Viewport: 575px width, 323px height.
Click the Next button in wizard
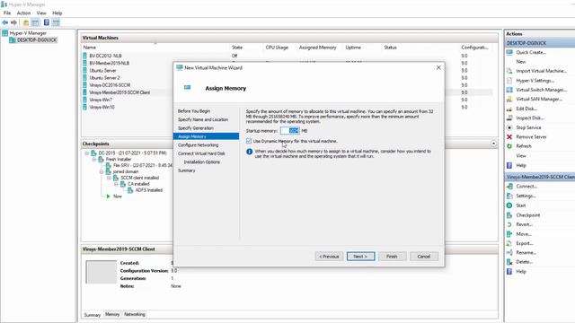coord(361,257)
